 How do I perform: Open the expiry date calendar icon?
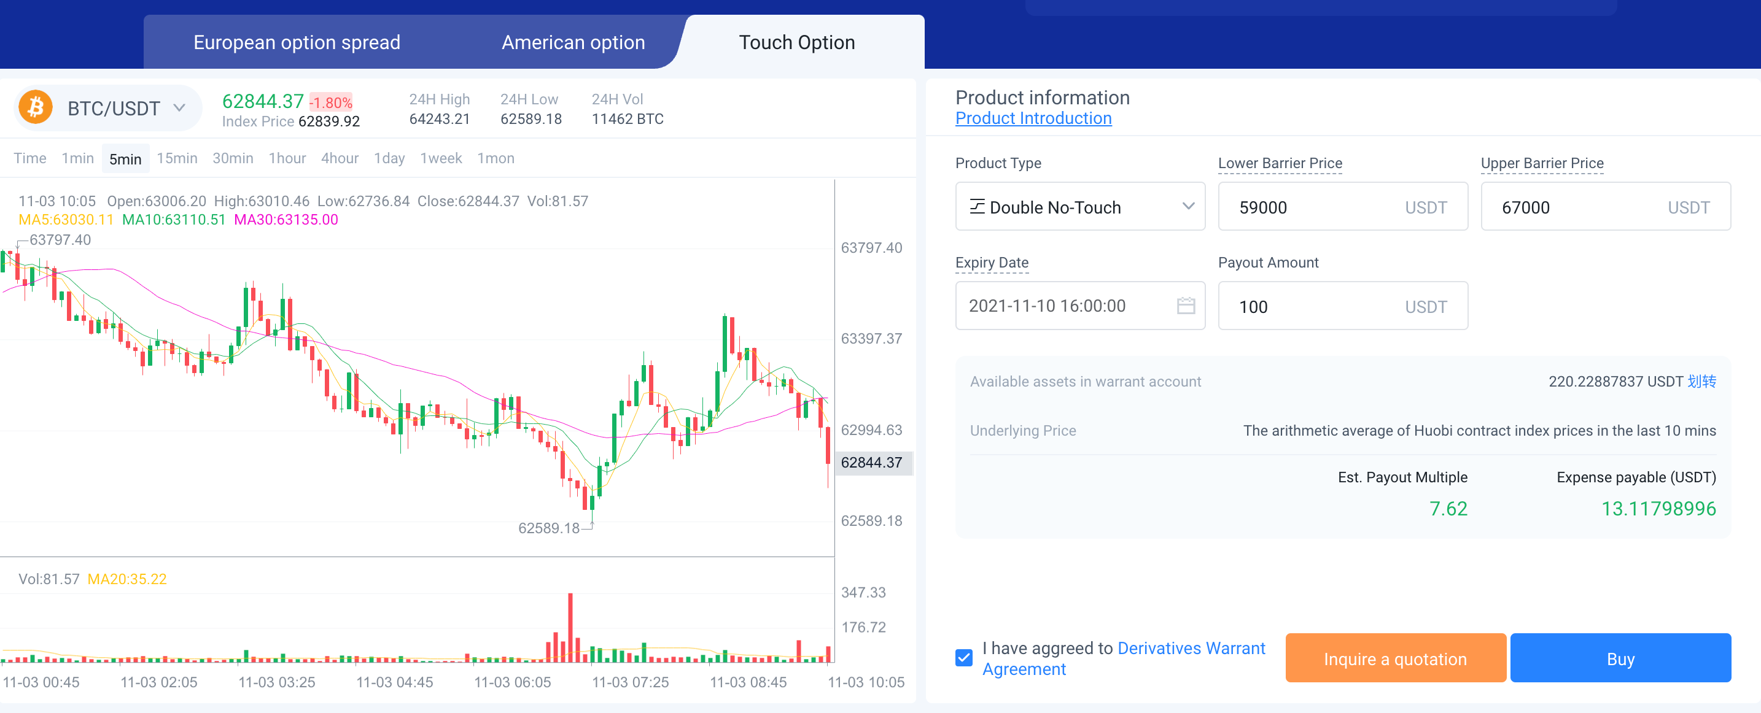[1186, 306]
